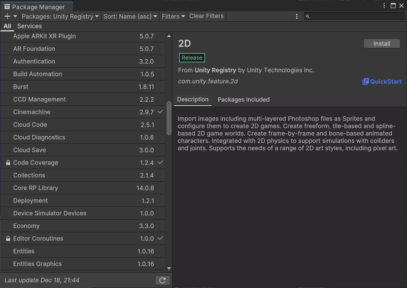Image resolution: width=407 pixels, height=288 pixels.
Task: Click the package search field
Action: click(354, 16)
